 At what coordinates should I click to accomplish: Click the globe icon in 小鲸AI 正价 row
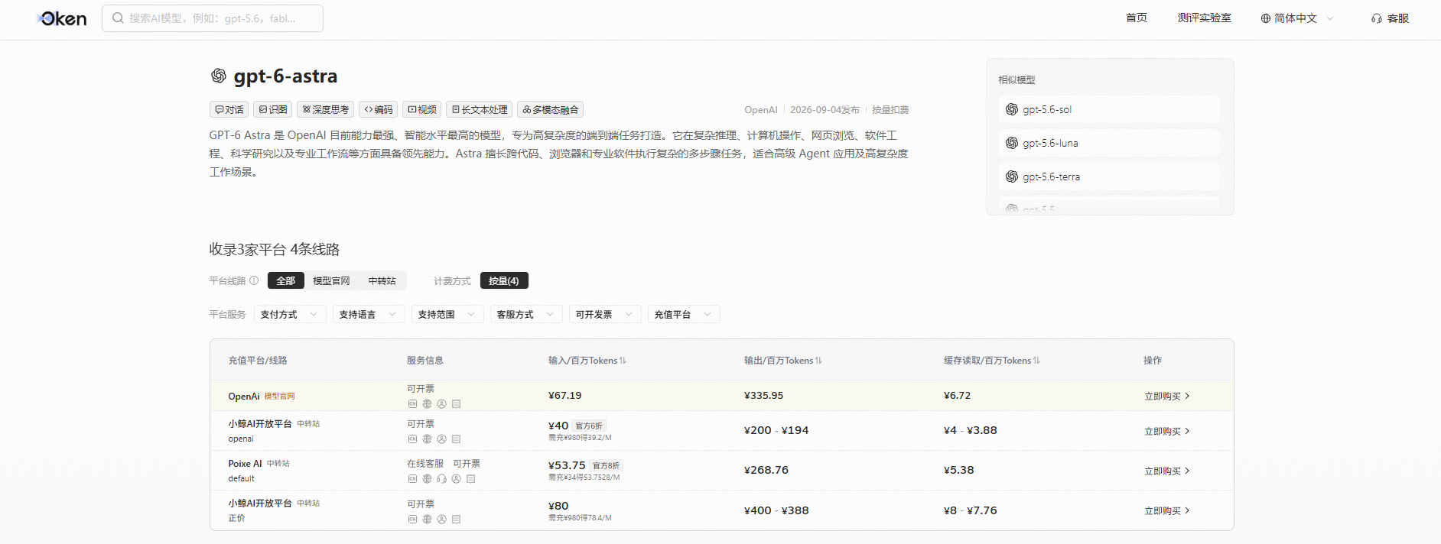(427, 520)
